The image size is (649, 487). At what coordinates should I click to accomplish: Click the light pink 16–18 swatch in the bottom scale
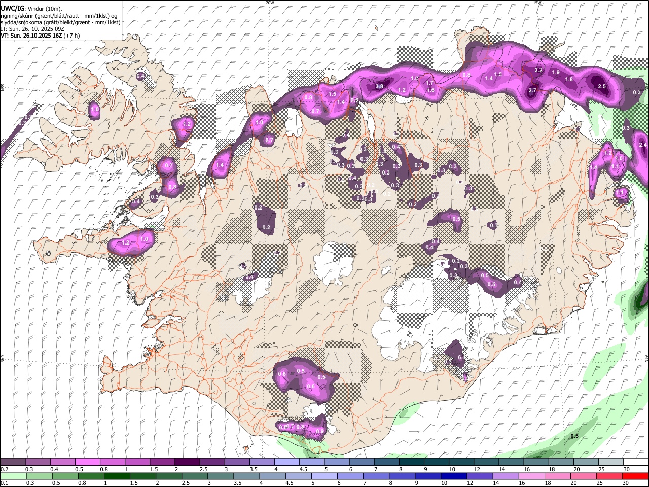click(x=532, y=476)
